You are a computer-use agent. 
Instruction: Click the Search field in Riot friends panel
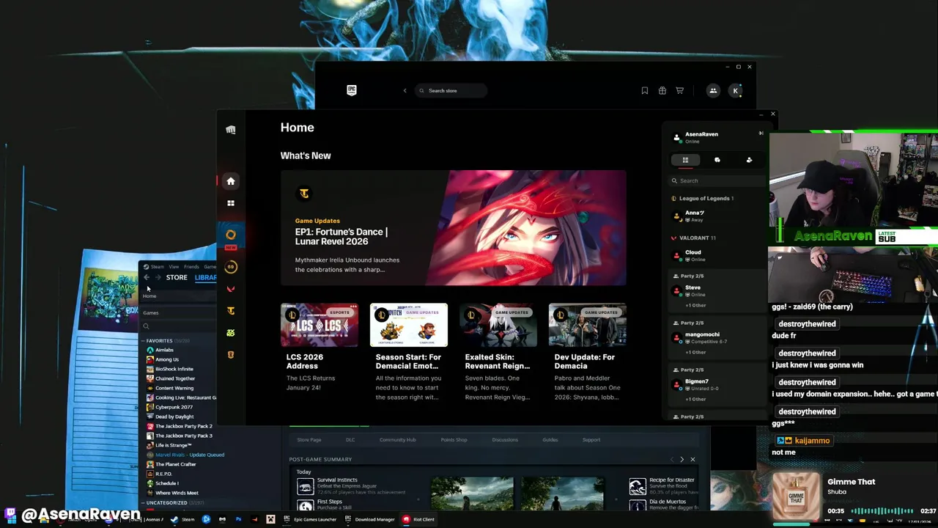[x=716, y=180]
